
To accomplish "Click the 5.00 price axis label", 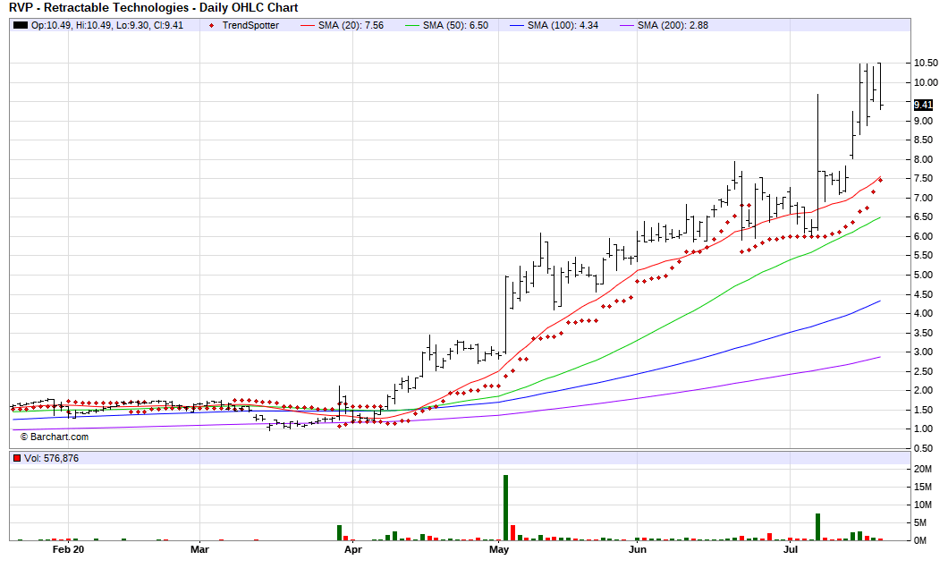I will tap(923, 275).
